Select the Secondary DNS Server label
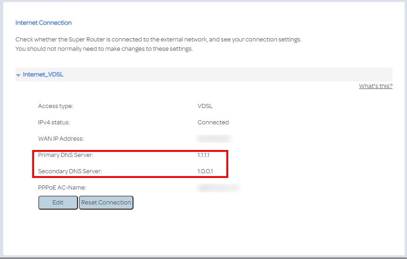 tap(70, 171)
